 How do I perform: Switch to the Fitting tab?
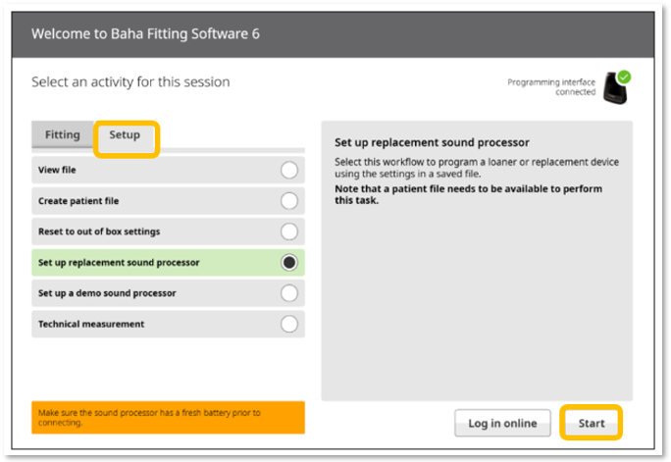[x=63, y=134]
